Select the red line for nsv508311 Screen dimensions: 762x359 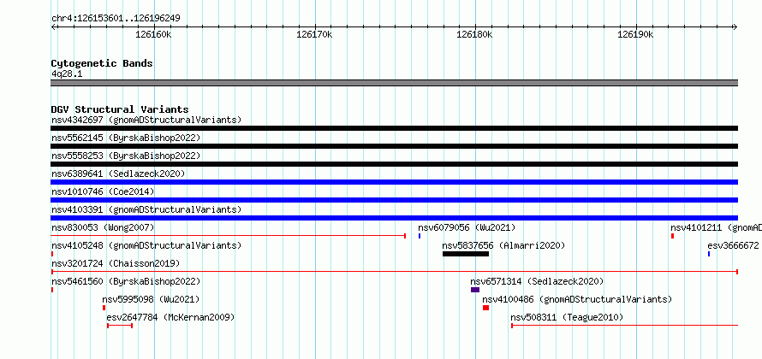click(x=624, y=326)
